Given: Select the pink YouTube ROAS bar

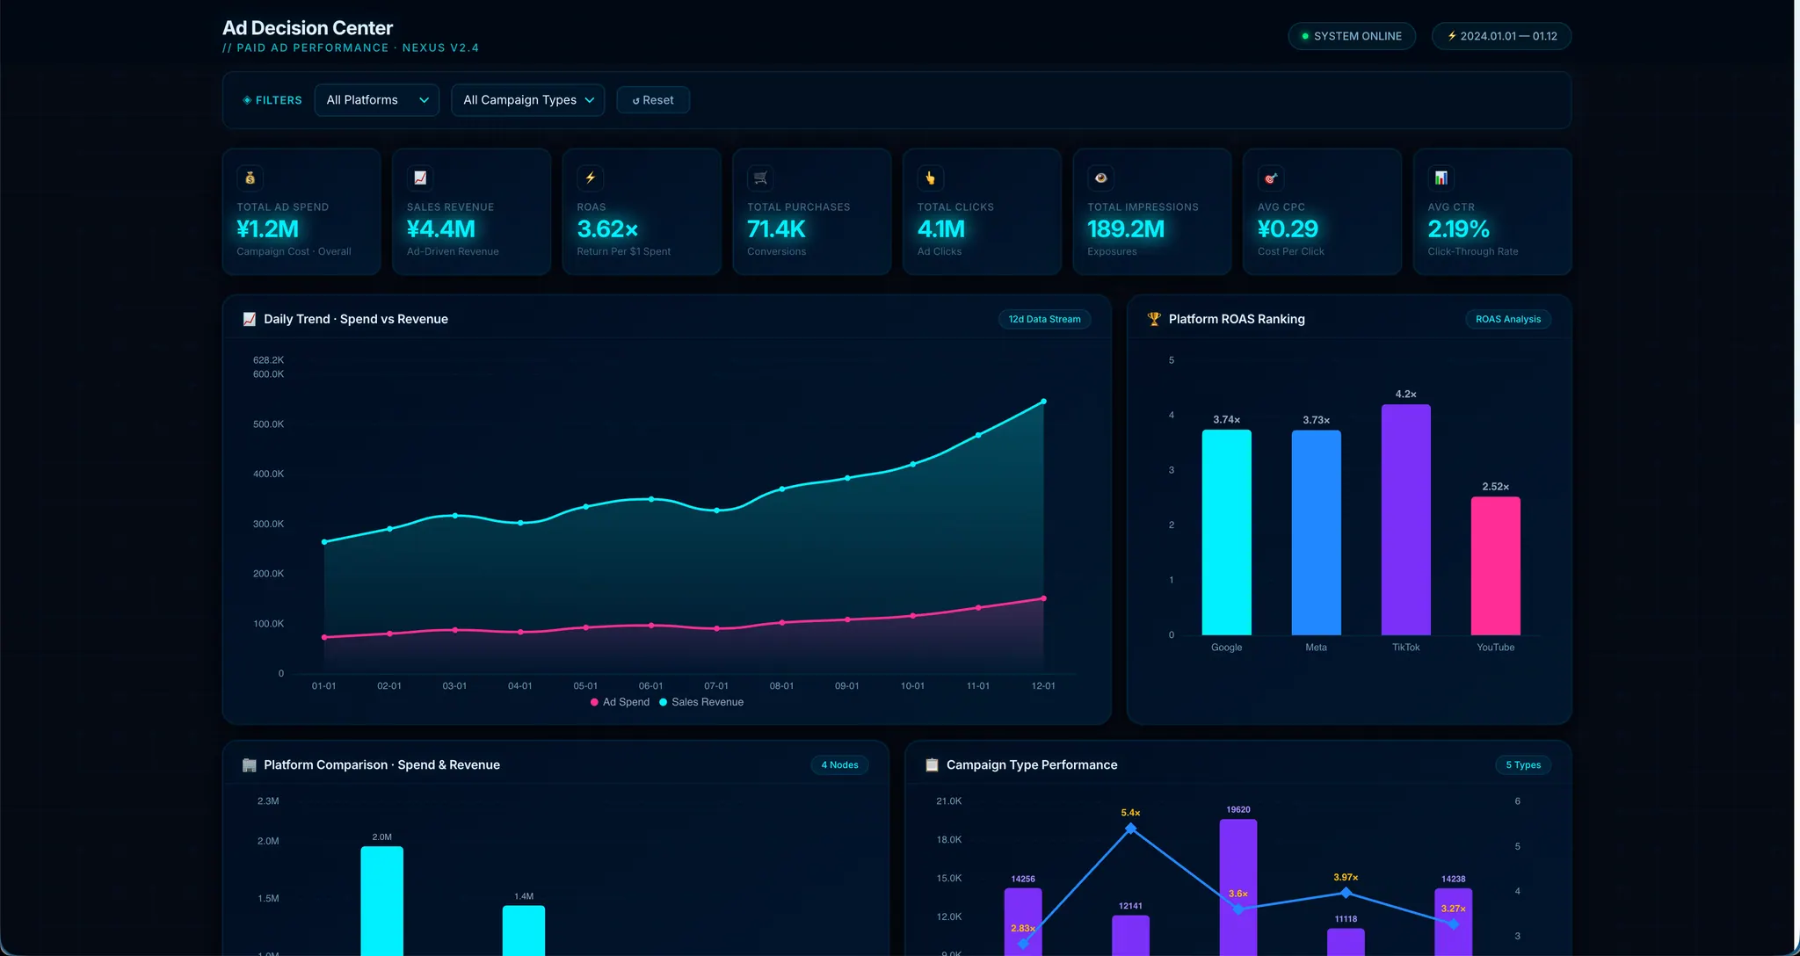Looking at the screenshot, I should (x=1496, y=566).
